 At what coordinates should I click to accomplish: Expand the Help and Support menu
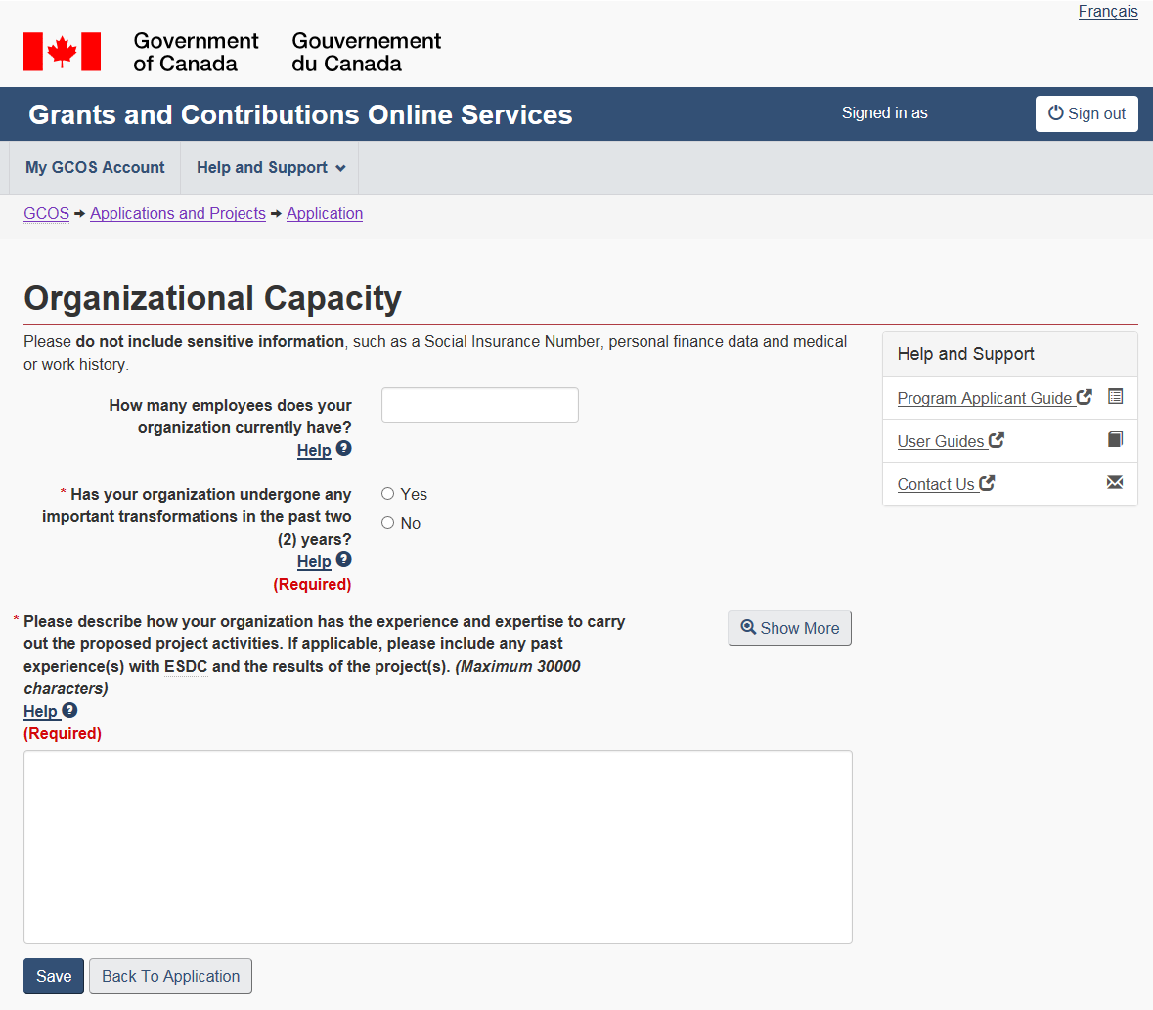pos(270,168)
